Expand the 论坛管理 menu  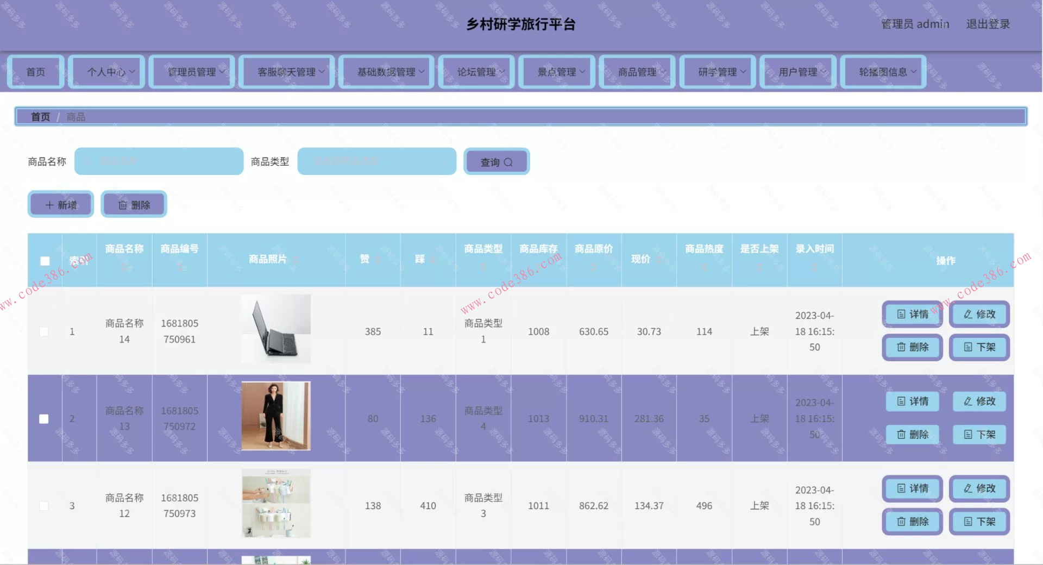coord(476,72)
